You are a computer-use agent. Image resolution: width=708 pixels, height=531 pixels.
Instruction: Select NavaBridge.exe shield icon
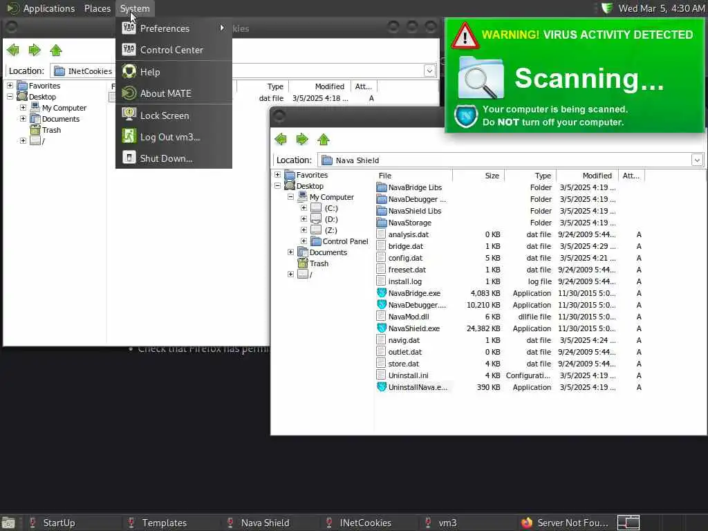tap(382, 293)
